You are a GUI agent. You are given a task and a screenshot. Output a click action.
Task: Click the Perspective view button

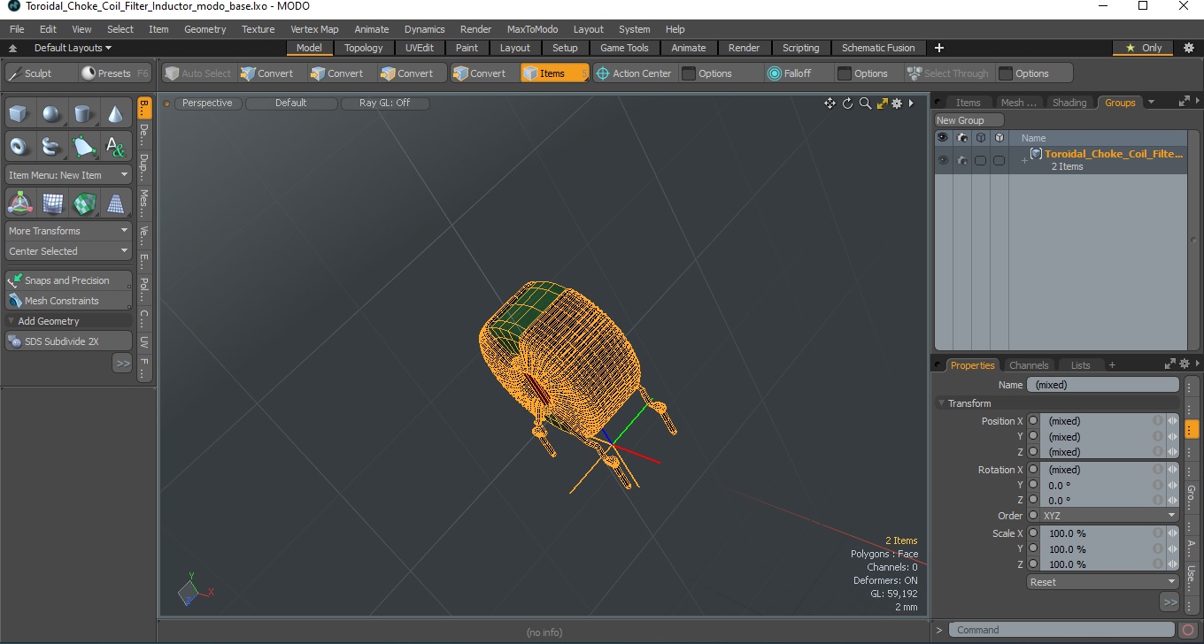pyautogui.click(x=207, y=103)
